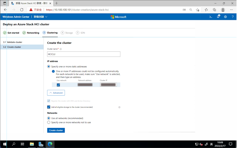Open the browser profile avatar
The height and width of the screenshot is (148, 237).
pos(223,10)
